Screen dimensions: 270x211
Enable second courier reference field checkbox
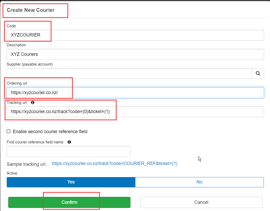(8, 131)
